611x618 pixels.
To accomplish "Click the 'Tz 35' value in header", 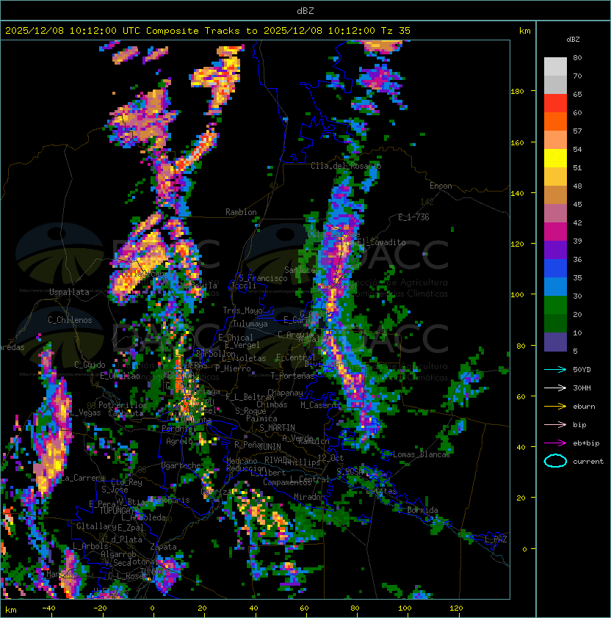I will pos(396,31).
